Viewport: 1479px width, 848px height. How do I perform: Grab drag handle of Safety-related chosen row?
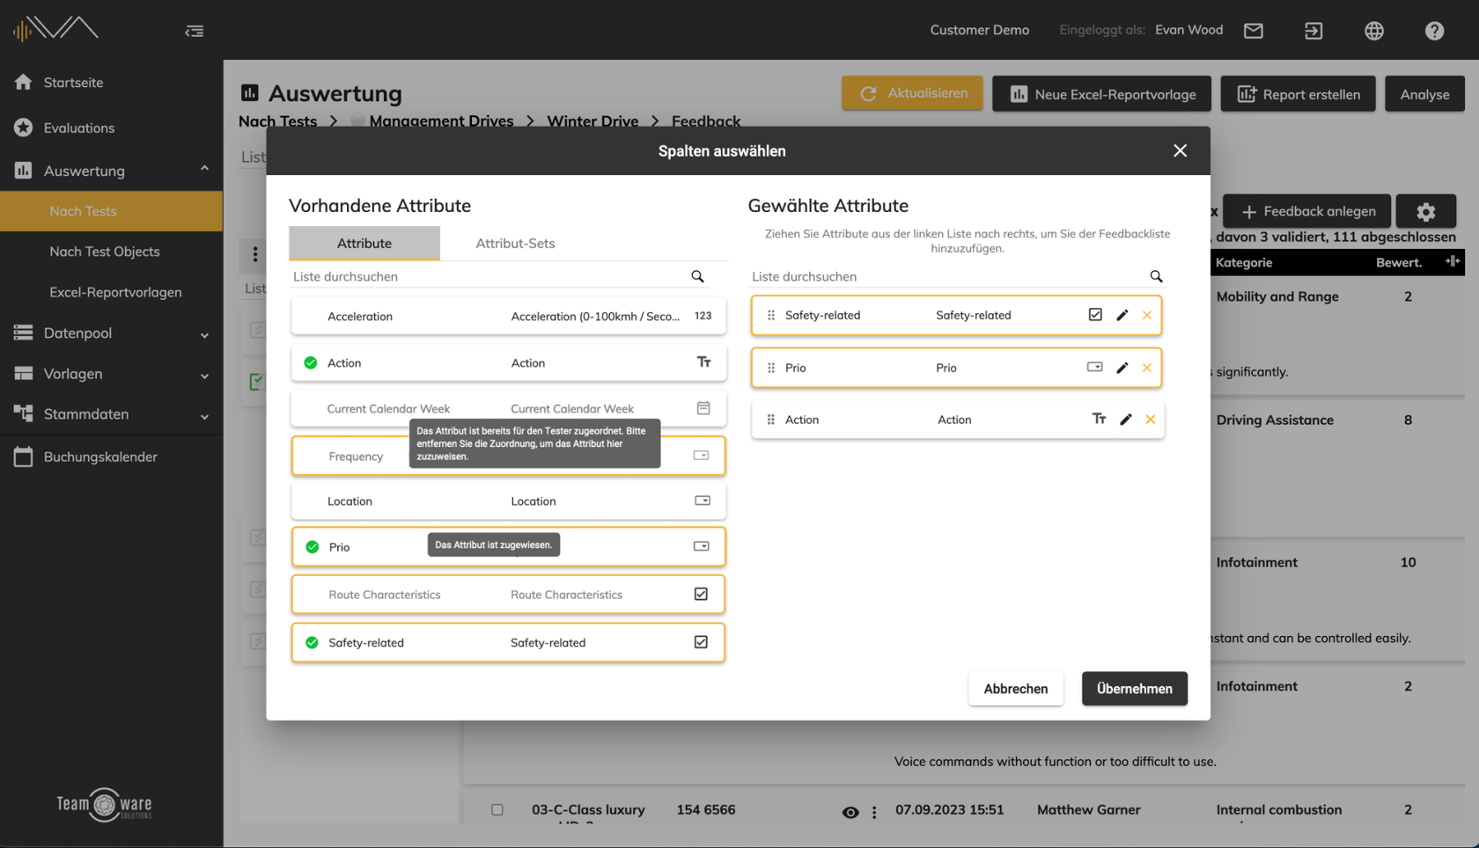point(771,315)
